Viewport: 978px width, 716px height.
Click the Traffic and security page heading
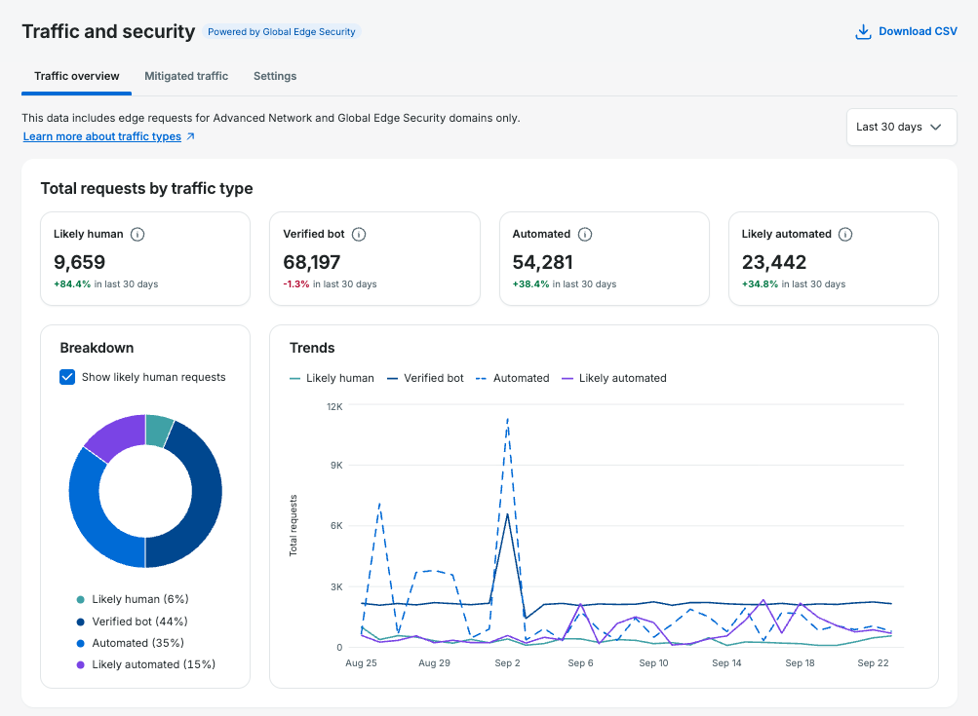108,32
